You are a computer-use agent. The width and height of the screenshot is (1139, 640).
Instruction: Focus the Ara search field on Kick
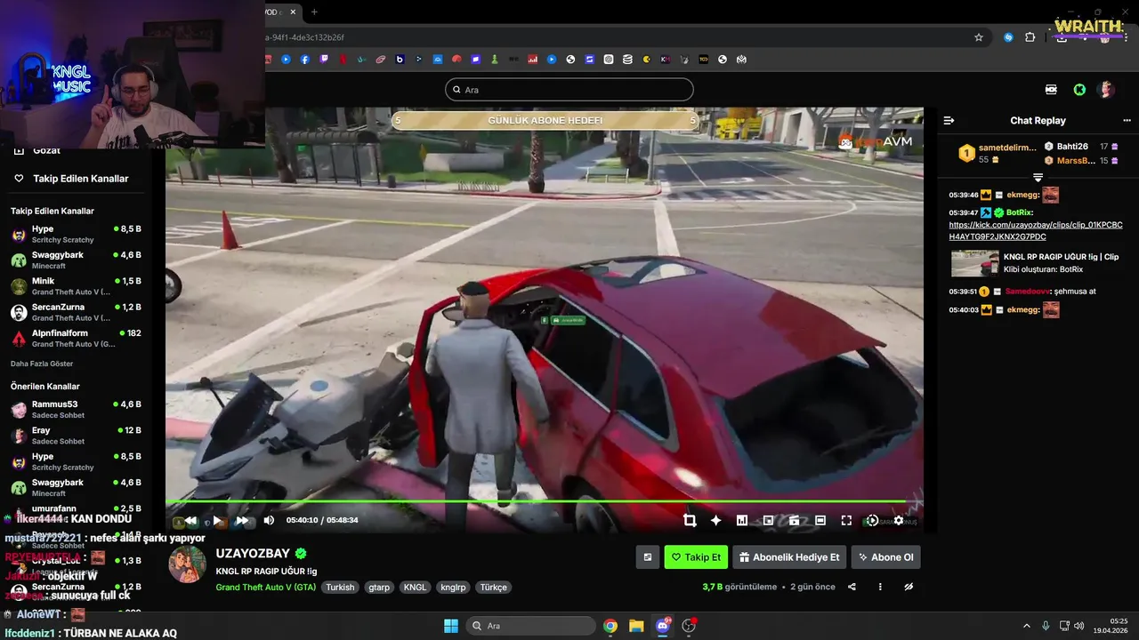(569, 90)
